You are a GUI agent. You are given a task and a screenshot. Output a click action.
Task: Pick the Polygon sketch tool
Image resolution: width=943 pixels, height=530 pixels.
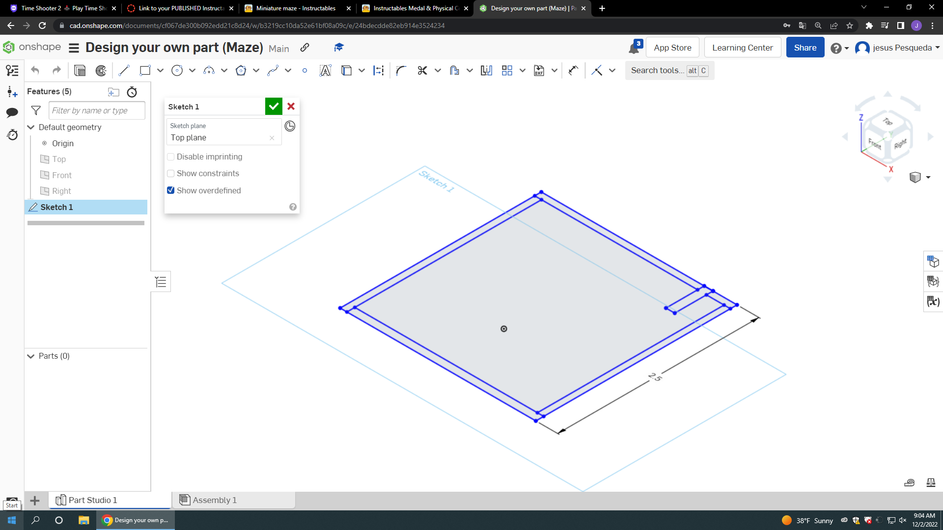(241, 70)
